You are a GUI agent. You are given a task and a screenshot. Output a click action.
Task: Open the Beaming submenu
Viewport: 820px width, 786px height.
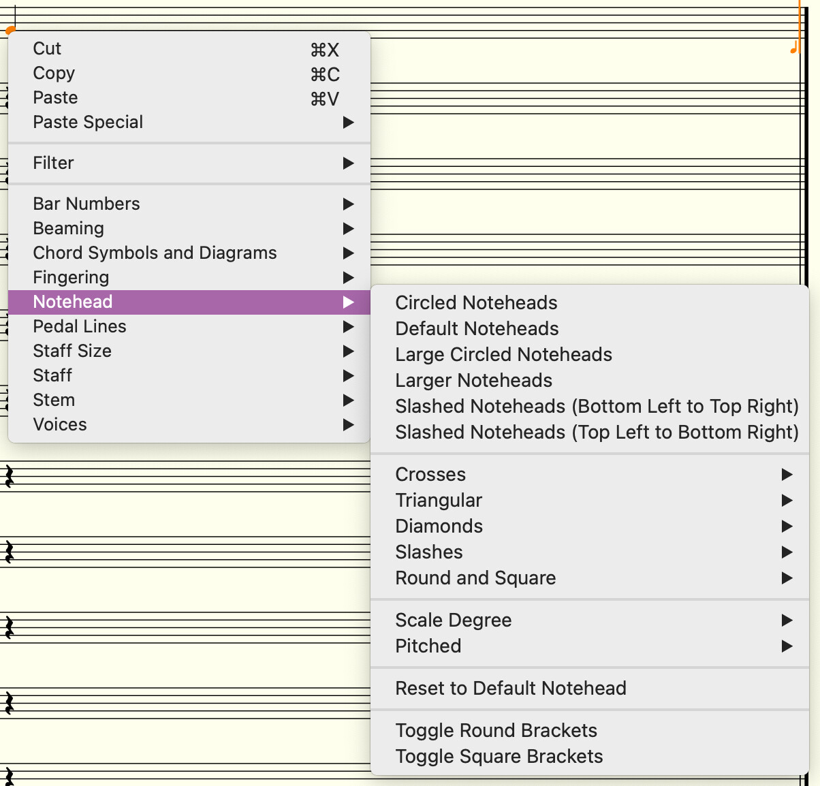(68, 228)
